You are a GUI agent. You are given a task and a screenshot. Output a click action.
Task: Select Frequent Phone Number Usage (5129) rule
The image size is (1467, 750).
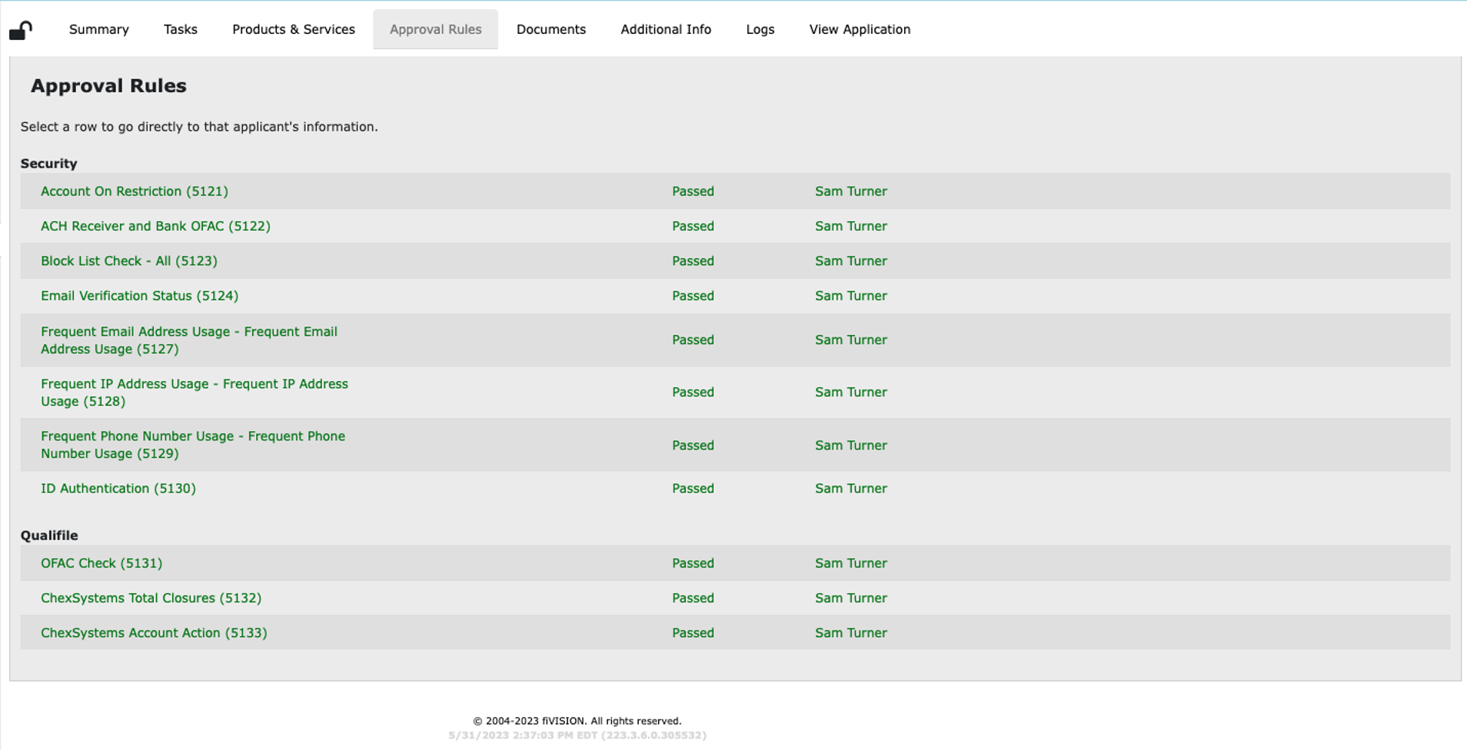coord(193,445)
